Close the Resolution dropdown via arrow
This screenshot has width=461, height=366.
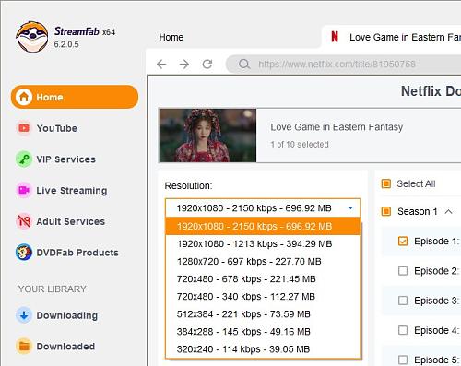(x=350, y=208)
